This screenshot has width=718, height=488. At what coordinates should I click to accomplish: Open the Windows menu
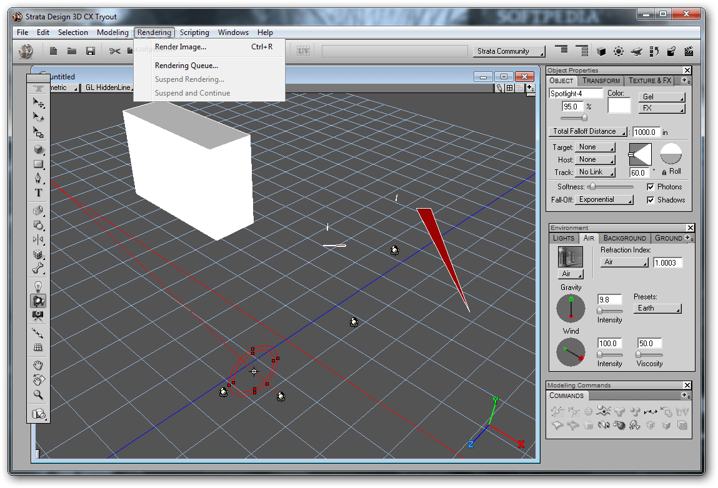coord(233,32)
